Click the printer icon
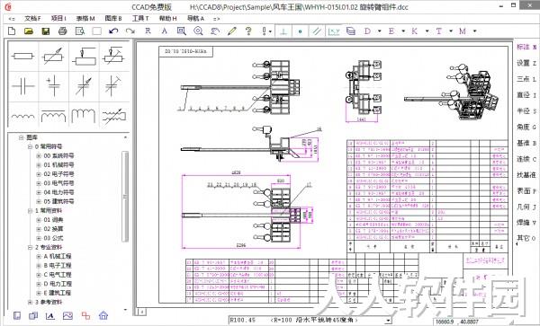Viewport: 540px width, 326px height. [62, 31]
